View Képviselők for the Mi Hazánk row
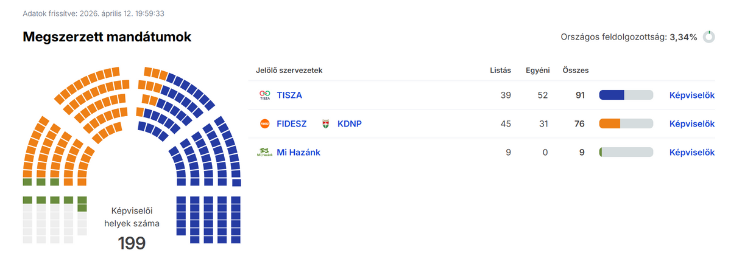The image size is (731, 267). tap(691, 153)
